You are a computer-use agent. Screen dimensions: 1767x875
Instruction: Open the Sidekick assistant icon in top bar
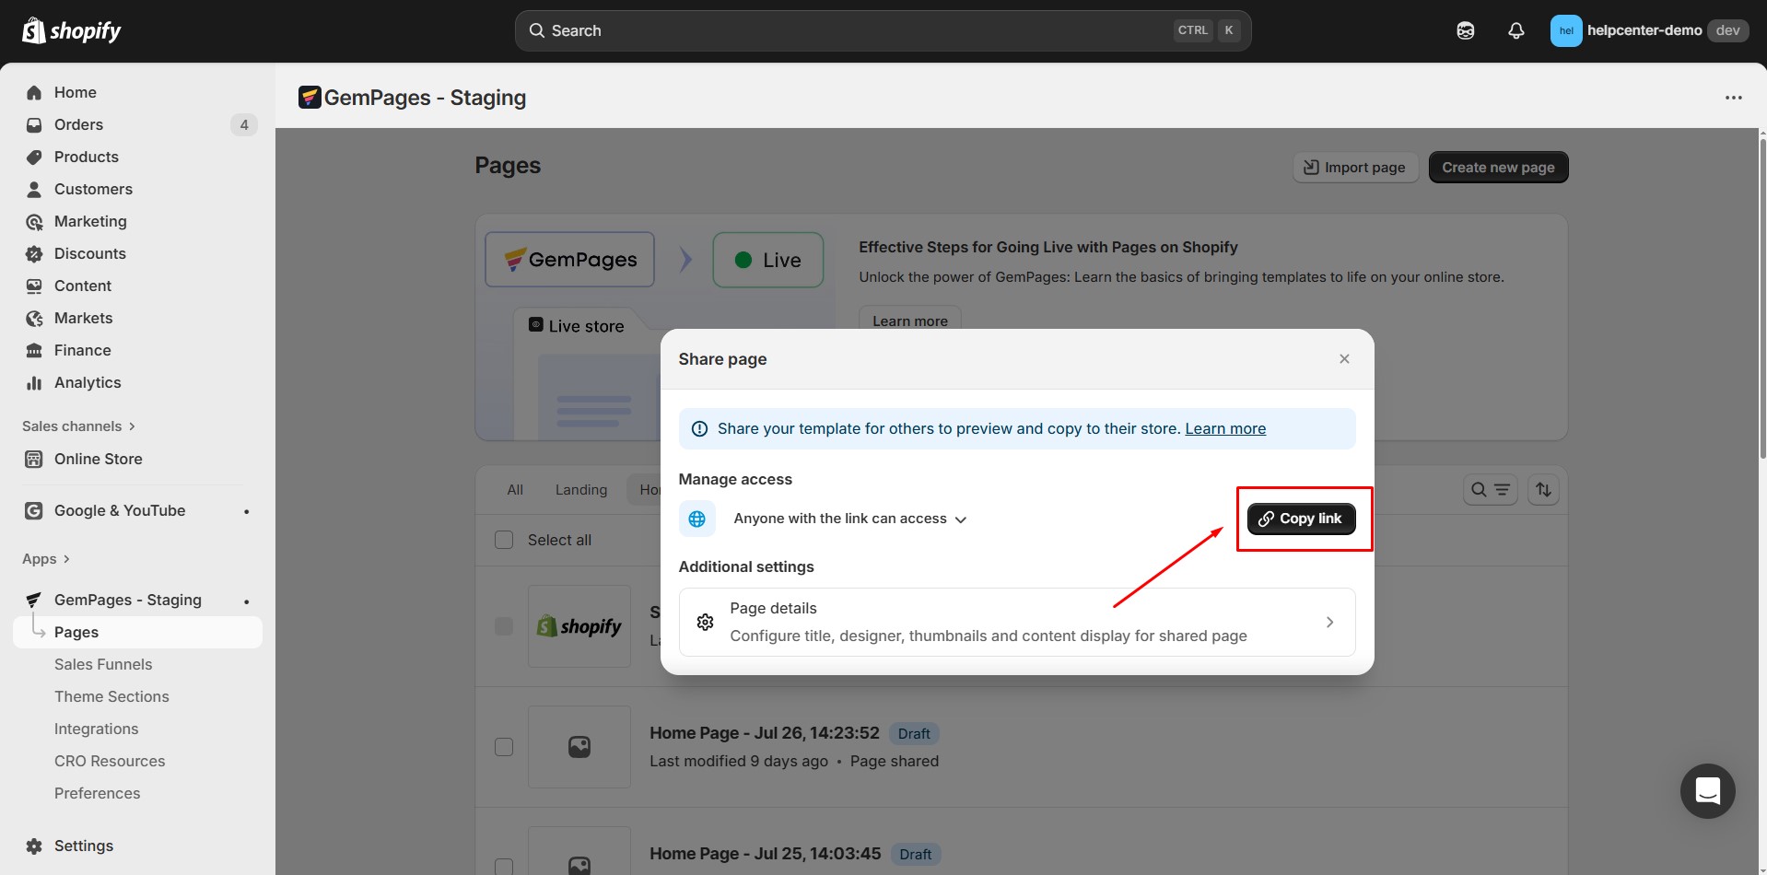pyautogui.click(x=1465, y=30)
